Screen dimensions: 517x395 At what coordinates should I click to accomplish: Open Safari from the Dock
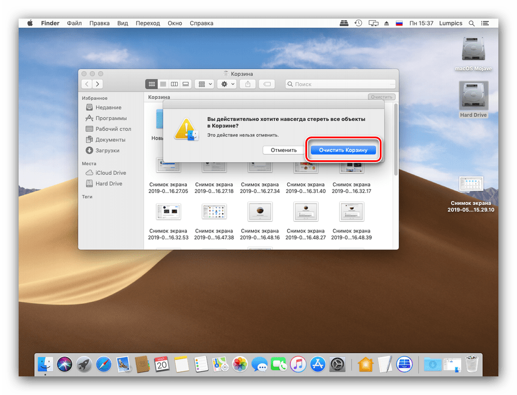point(103,364)
